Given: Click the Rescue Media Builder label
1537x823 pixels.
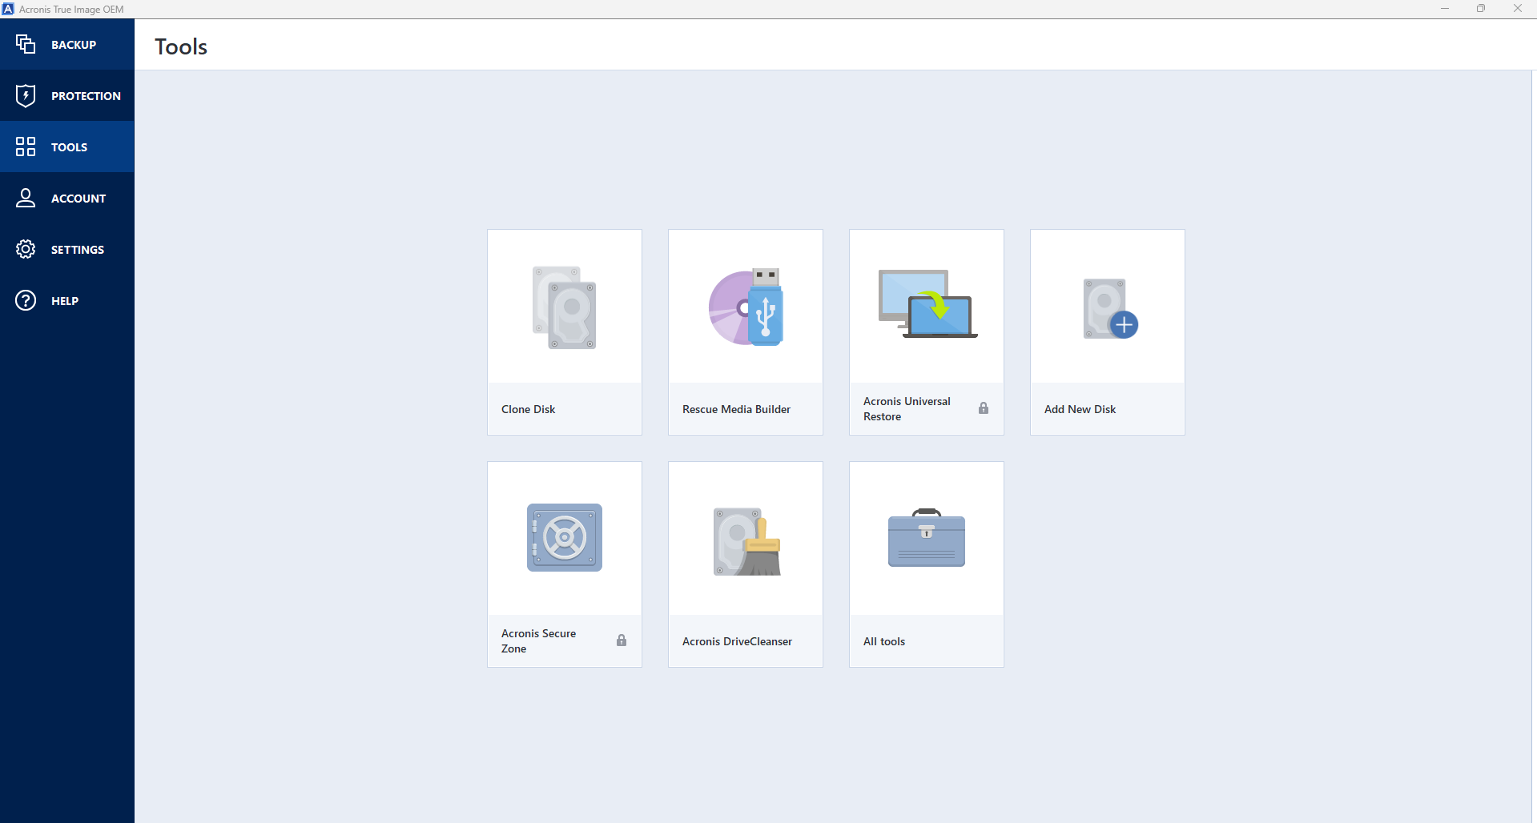Looking at the screenshot, I should [x=736, y=409].
